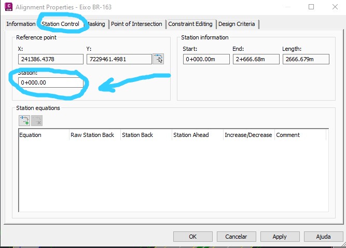The image size is (346, 248).
Task: Open the Station Control tab
Action: (60, 24)
